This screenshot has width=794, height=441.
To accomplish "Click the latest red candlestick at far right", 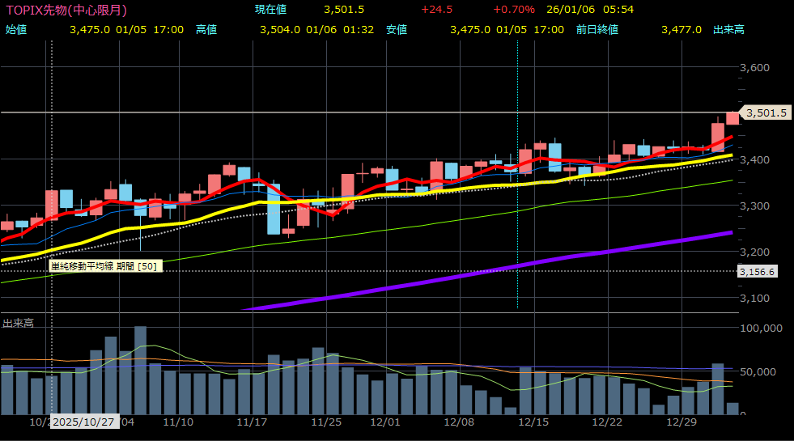I will [x=732, y=118].
